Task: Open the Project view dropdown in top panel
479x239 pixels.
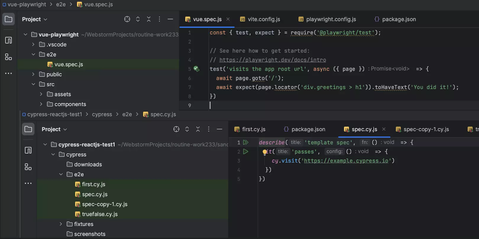Action: pyautogui.click(x=35, y=19)
